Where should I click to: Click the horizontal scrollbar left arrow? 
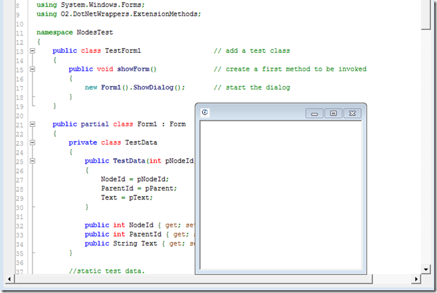tap(9, 279)
